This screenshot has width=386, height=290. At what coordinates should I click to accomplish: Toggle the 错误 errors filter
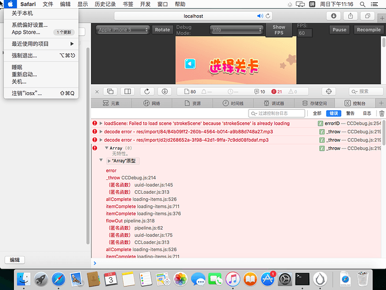pos(334,113)
